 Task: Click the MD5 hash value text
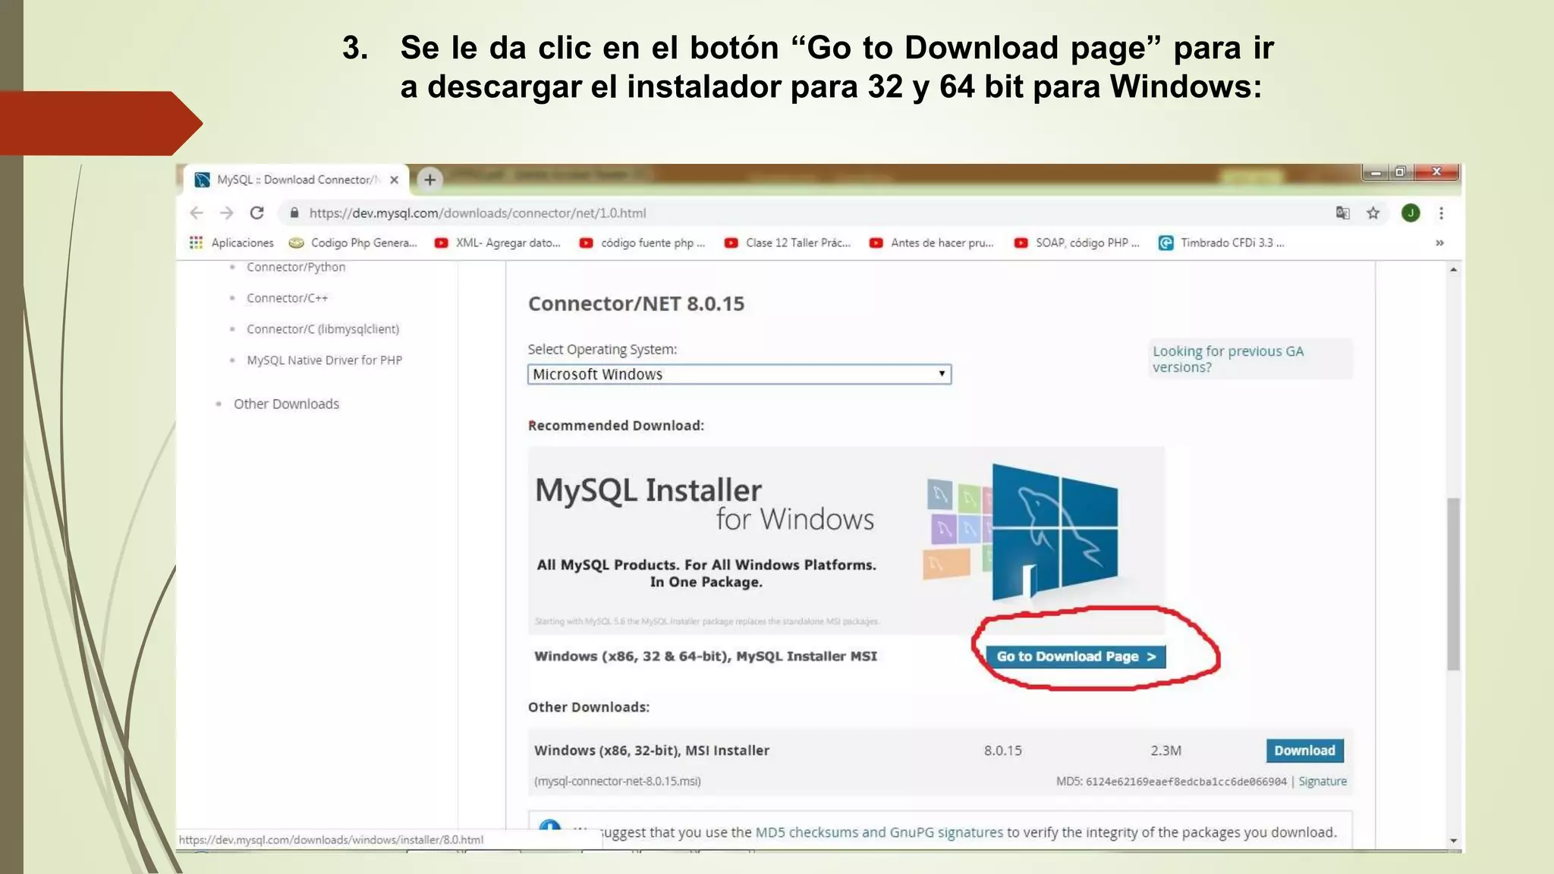pyautogui.click(x=1186, y=781)
